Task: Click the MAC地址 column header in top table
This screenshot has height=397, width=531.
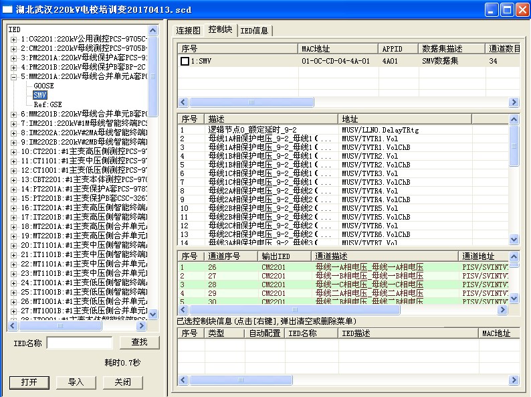Action: (337, 49)
